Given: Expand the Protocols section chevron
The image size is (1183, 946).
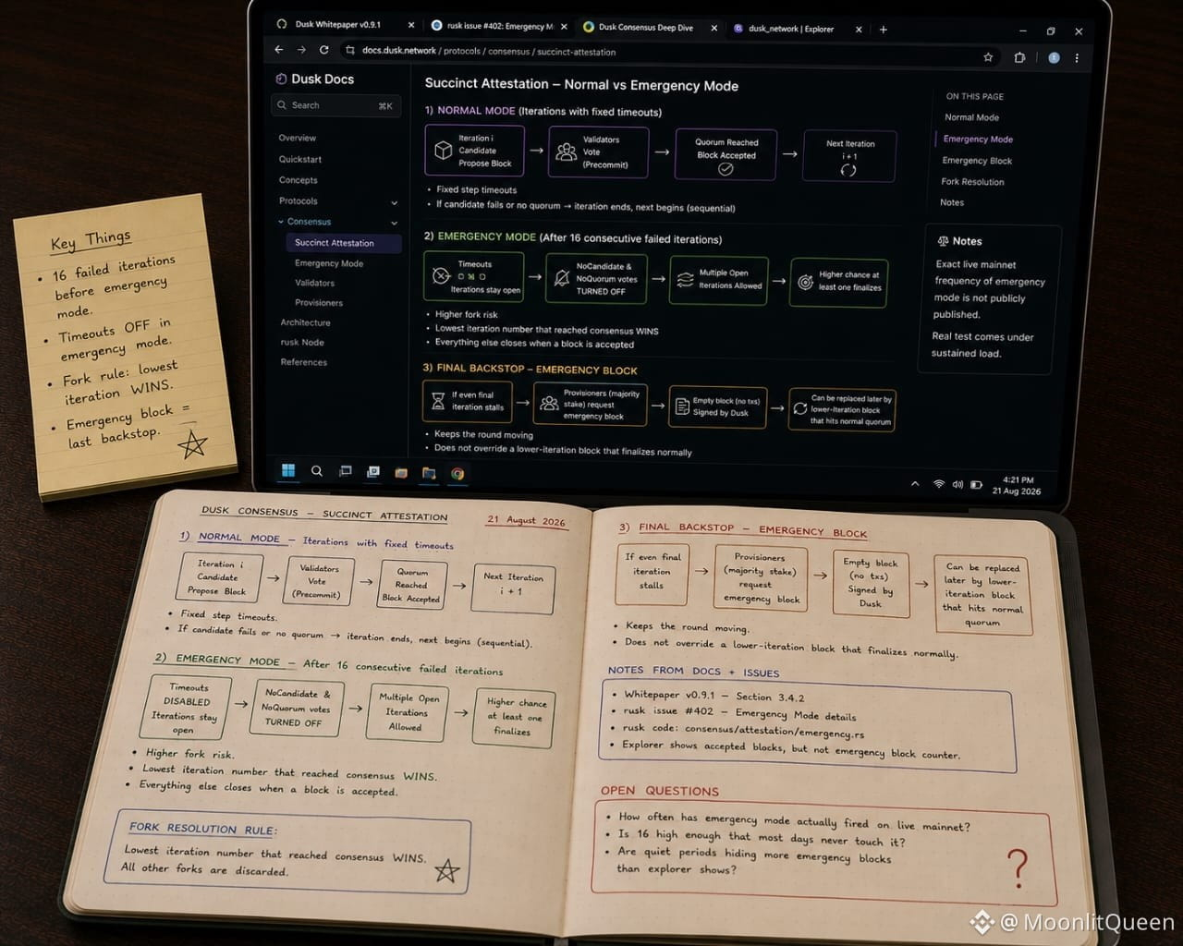Looking at the screenshot, I should pos(395,202).
